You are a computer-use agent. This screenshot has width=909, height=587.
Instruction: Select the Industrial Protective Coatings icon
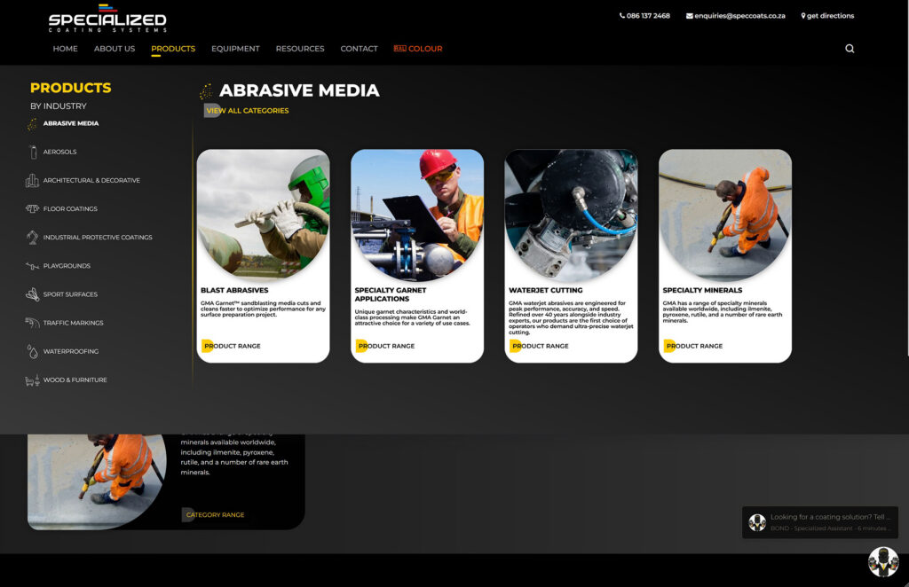coord(32,237)
